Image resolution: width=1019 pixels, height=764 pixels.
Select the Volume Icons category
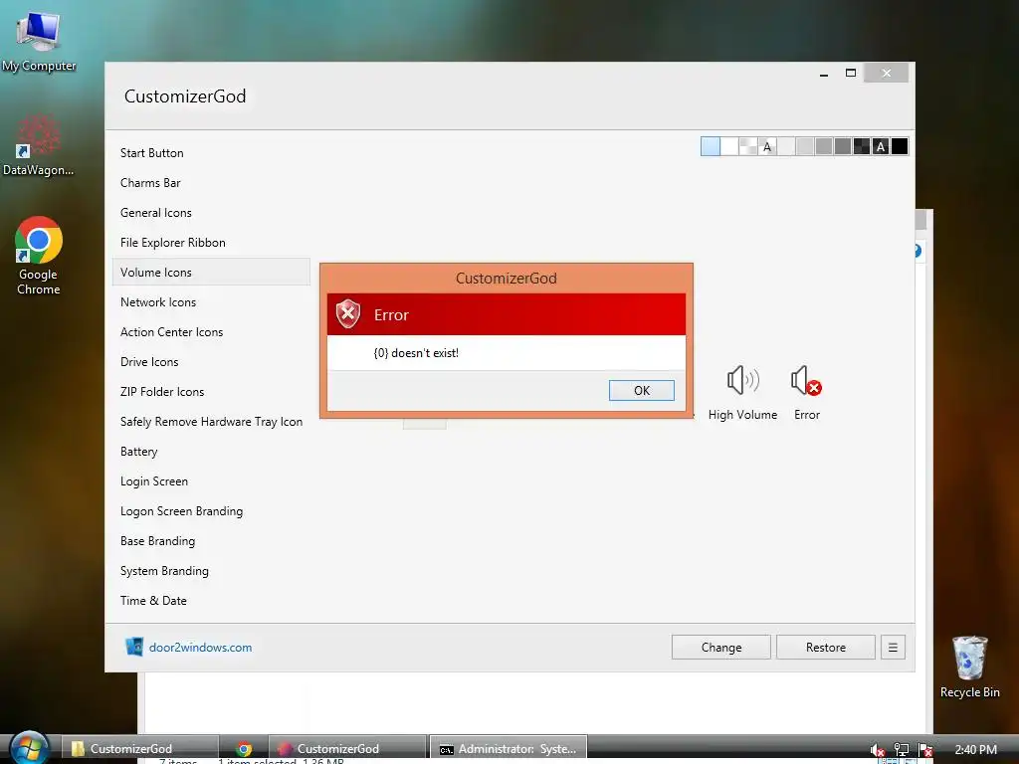[x=211, y=273]
